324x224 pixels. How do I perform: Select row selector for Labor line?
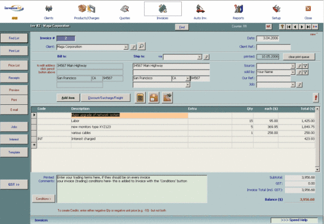34,121
